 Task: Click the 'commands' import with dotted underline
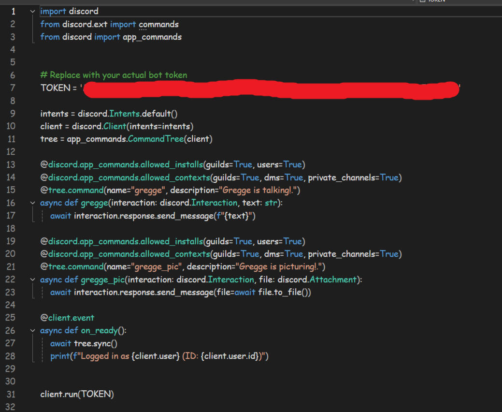[x=158, y=24]
